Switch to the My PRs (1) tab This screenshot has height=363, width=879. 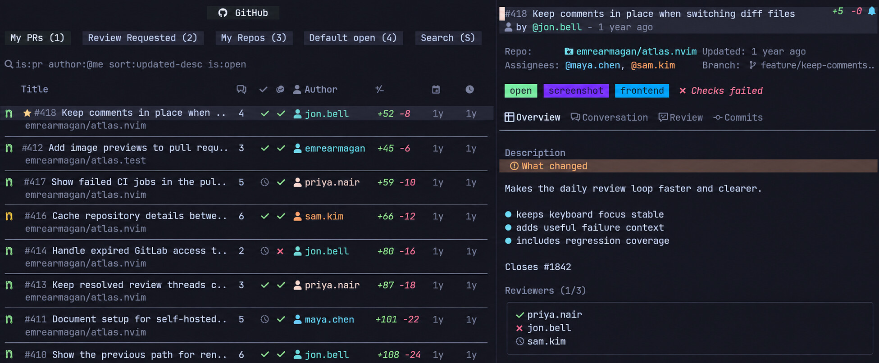pyautogui.click(x=37, y=38)
